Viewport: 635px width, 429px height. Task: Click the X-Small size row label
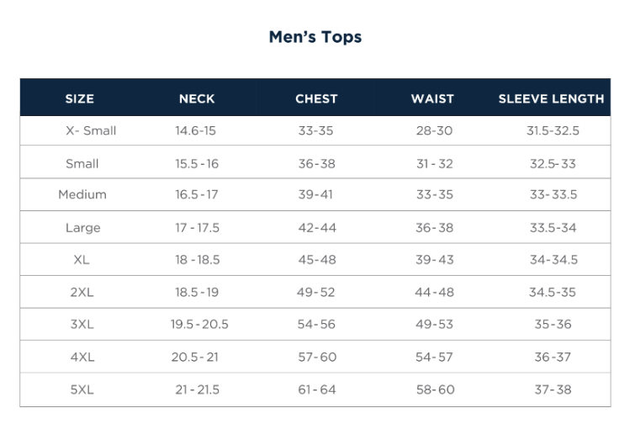pyautogui.click(x=91, y=131)
